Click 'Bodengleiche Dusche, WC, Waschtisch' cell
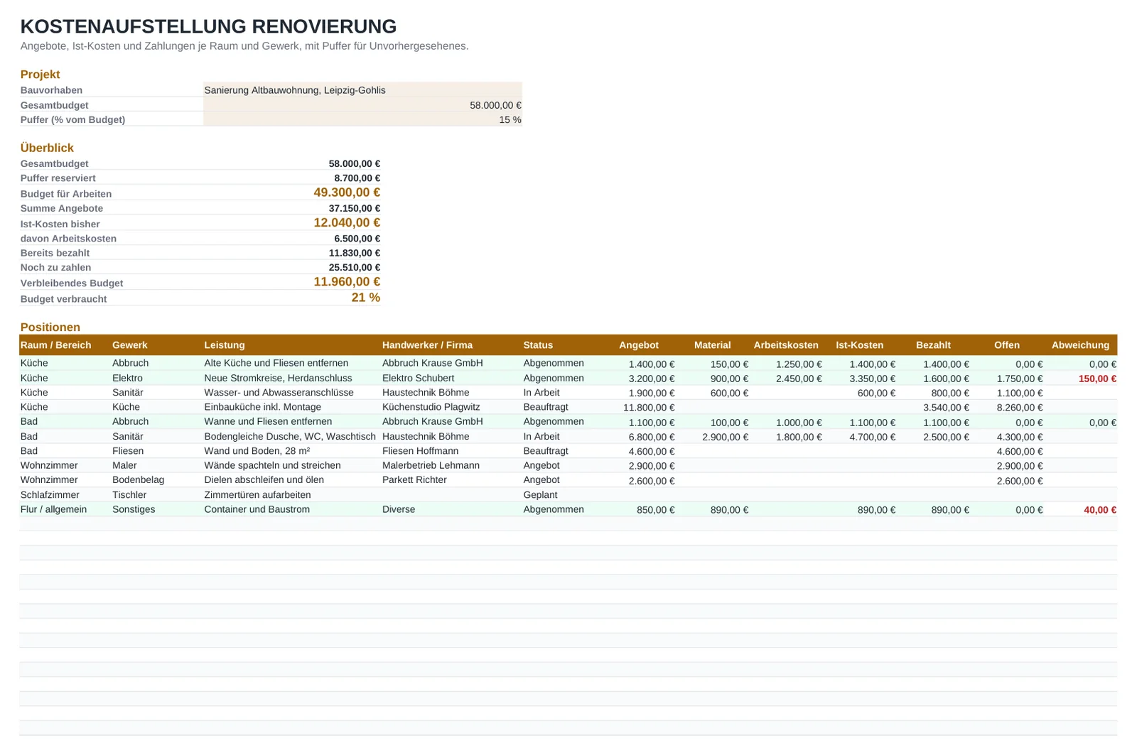Image resolution: width=1137 pixels, height=755 pixels. point(290,436)
